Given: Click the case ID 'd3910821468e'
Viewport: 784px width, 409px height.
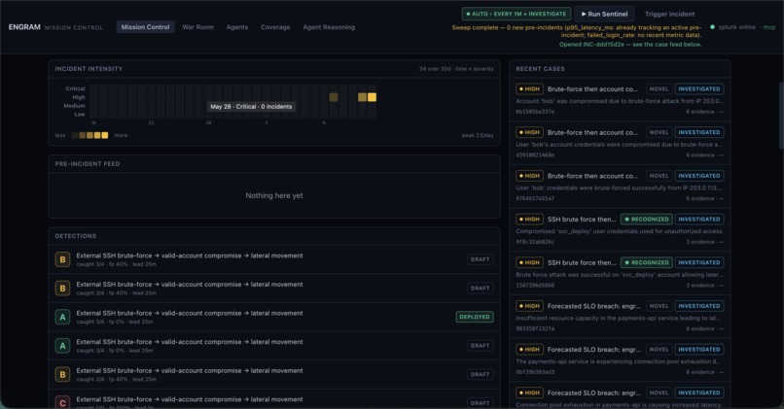Looking at the screenshot, I should (535, 155).
